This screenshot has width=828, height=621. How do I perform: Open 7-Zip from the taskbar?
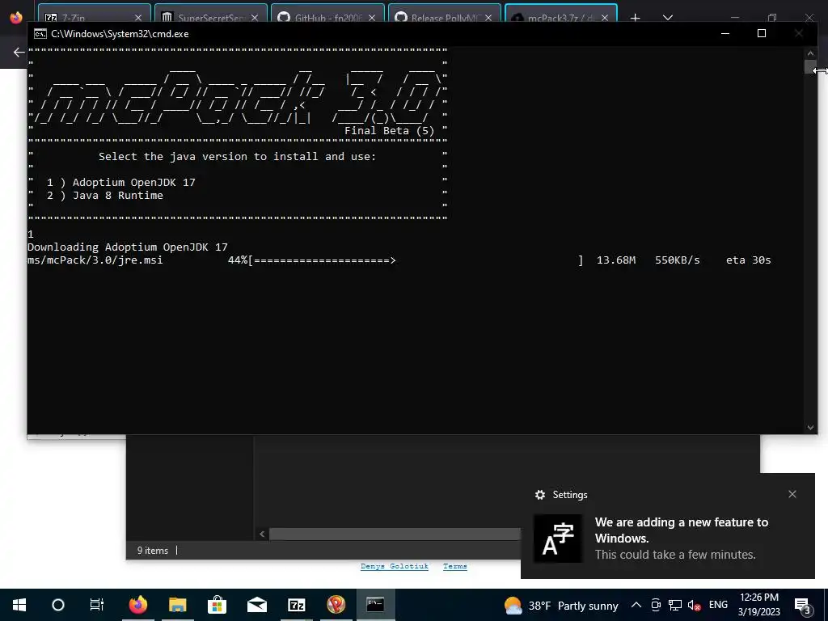tap(296, 605)
